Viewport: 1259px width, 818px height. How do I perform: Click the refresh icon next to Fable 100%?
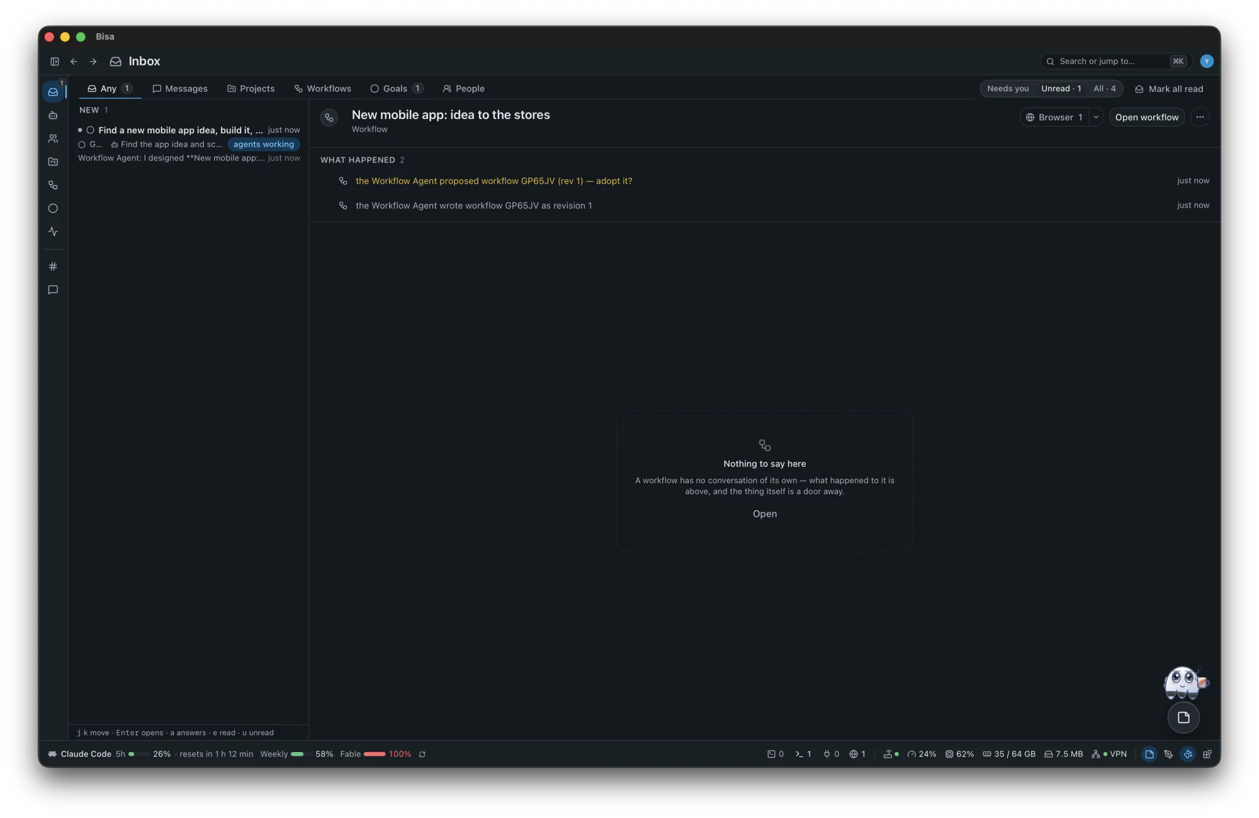click(422, 754)
